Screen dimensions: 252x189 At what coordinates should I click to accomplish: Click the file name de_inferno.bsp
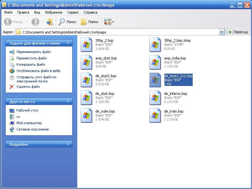click(176, 94)
